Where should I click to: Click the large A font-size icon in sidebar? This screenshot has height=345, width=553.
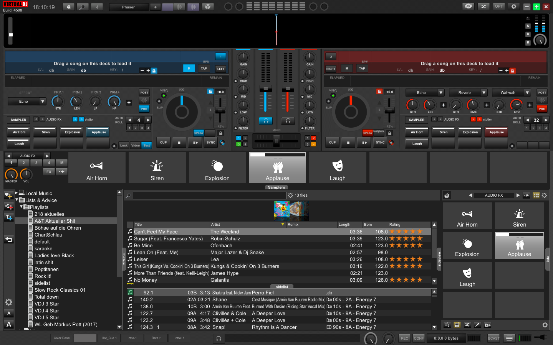click(9, 325)
